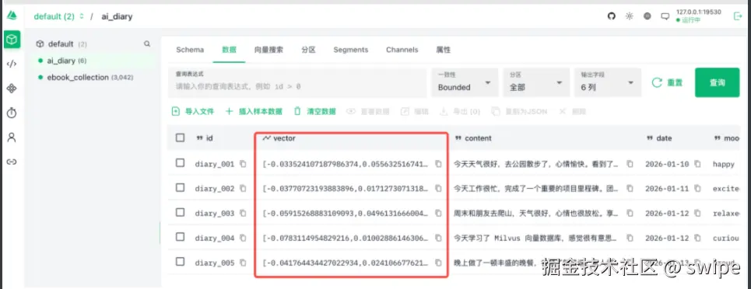Open the default (2) database switcher
Image resolution: width=751 pixels, height=289 pixels.
[x=59, y=16]
